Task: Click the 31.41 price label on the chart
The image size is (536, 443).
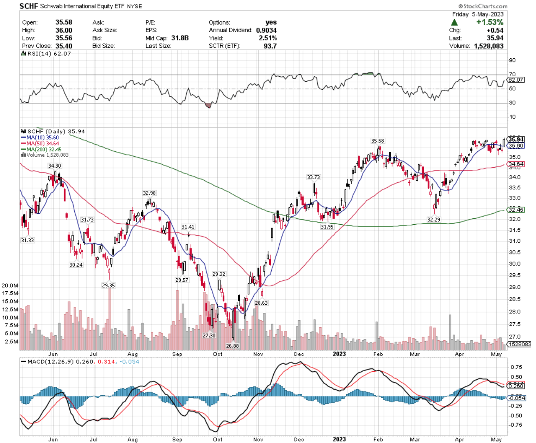Action: (188, 227)
